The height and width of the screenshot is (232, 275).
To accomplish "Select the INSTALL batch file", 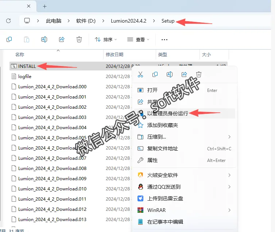I will [27, 66].
